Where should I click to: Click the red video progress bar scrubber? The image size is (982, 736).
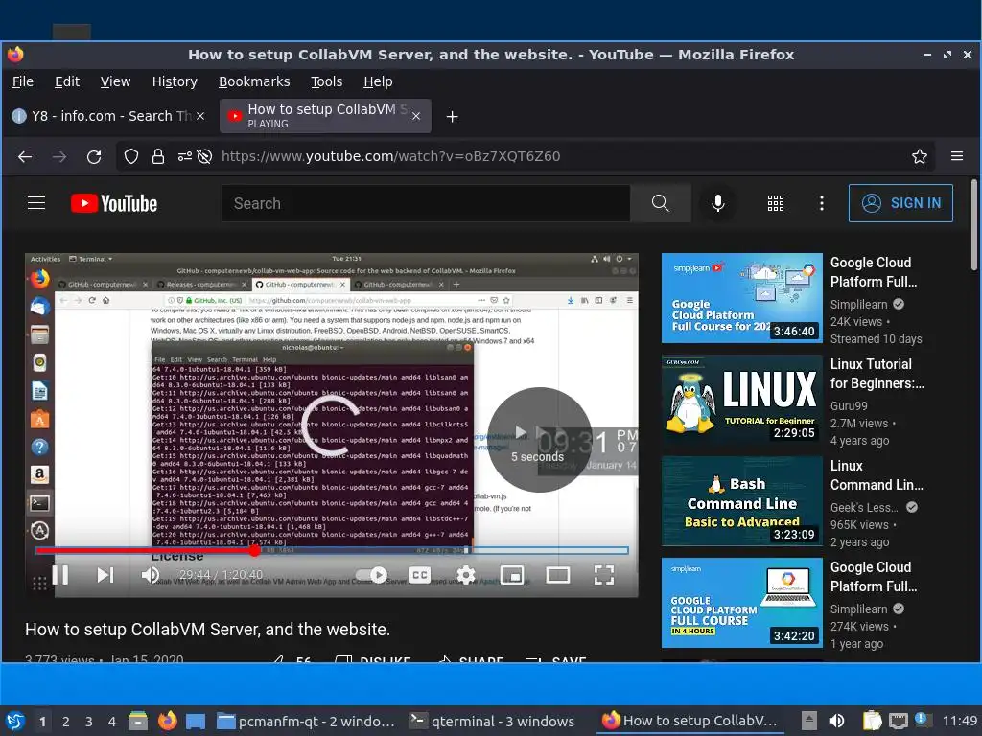[x=254, y=550]
